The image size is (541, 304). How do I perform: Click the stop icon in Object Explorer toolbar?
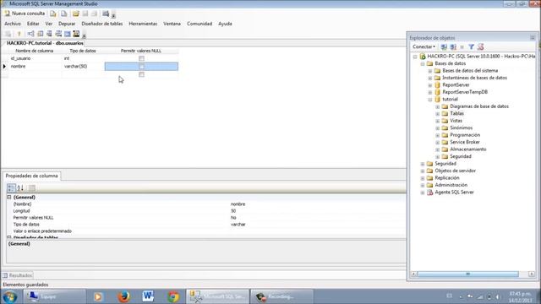[462, 47]
